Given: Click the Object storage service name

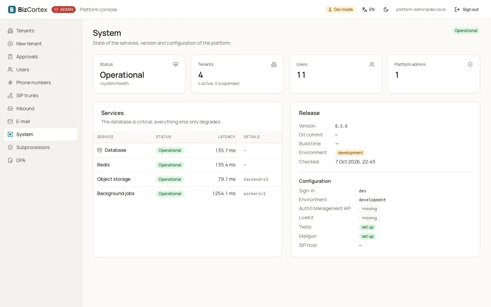Looking at the screenshot, I should (114, 179).
